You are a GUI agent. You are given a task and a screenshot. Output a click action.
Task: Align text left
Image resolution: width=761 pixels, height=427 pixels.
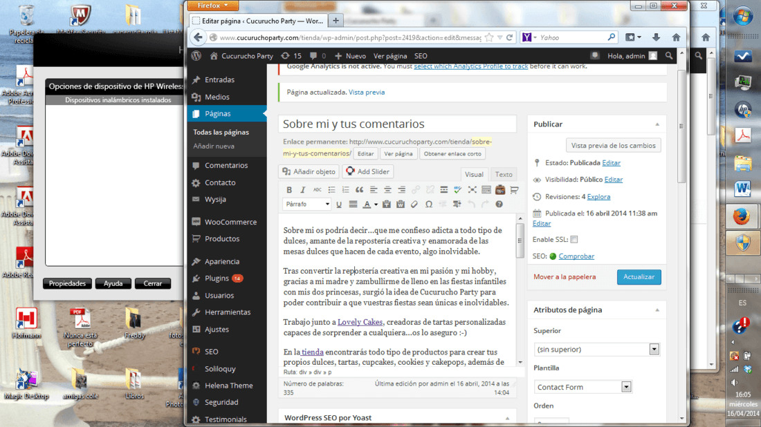[x=374, y=190]
